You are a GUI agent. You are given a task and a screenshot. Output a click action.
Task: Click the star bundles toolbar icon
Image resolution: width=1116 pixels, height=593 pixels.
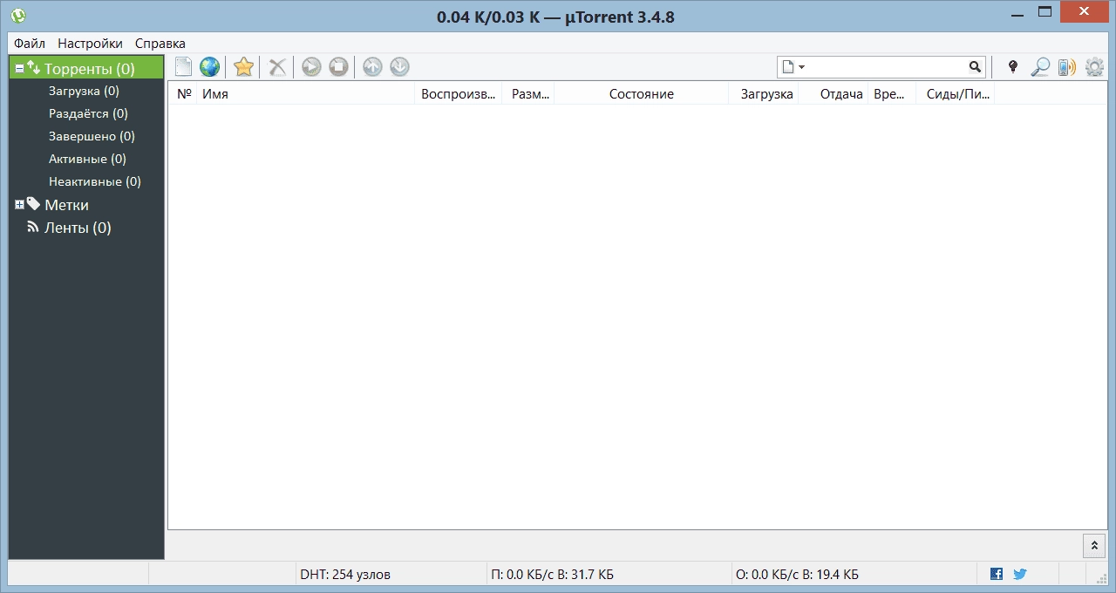[243, 66]
